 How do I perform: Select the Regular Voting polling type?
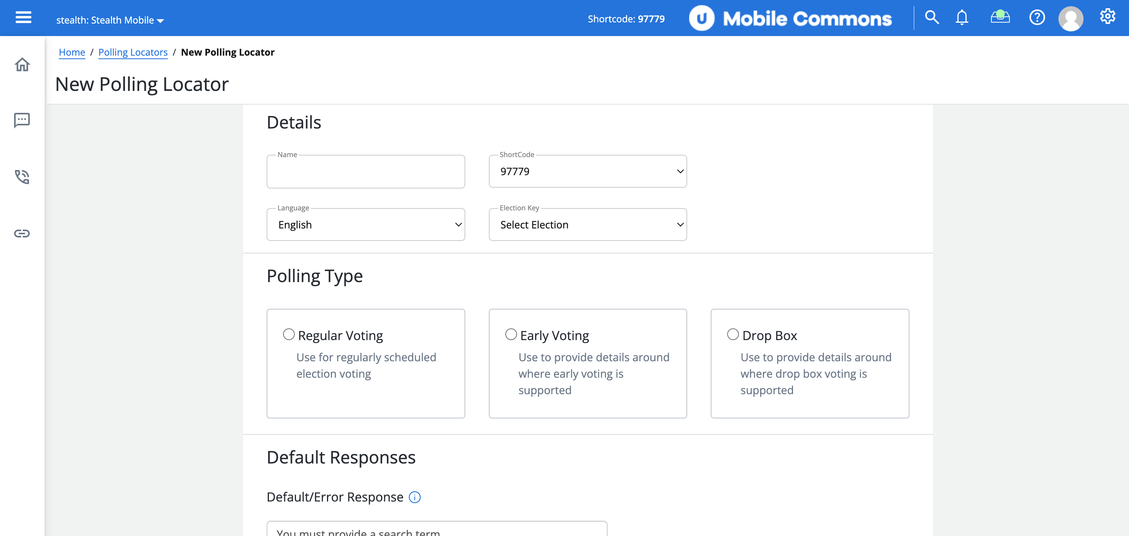pos(289,334)
